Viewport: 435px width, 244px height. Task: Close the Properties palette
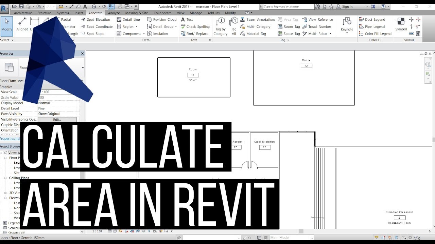coord(82,54)
